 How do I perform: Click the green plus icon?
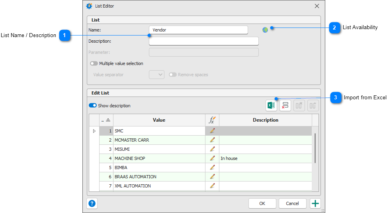click(315, 203)
